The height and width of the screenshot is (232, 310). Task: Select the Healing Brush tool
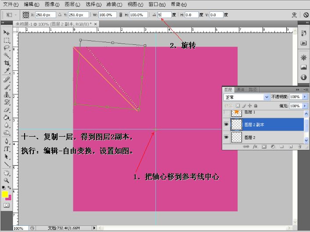pyautogui.click(x=7, y=80)
